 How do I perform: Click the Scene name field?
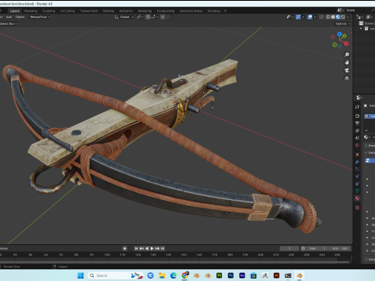click(359, 10)
